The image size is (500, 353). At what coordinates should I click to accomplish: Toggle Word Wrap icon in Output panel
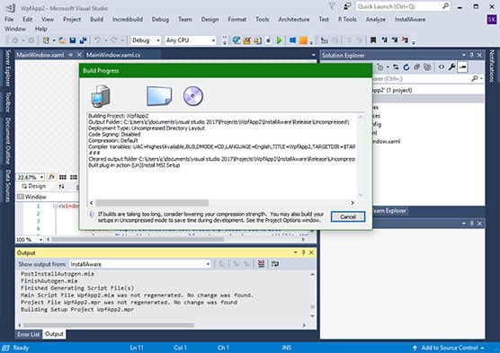click(x=275, y=264)
